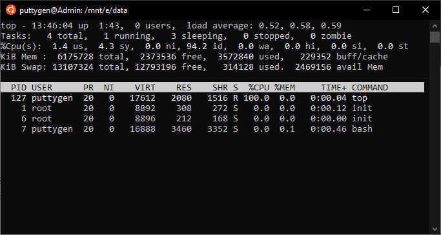The width and height of the screenshot is (441, 235).
Task: Click the %CPU column header
Action: [x=259, y=88]
